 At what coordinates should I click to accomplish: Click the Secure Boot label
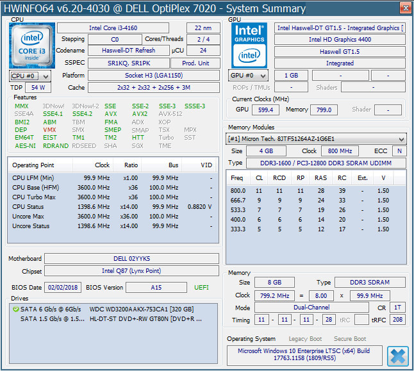(x=350, y=339)
